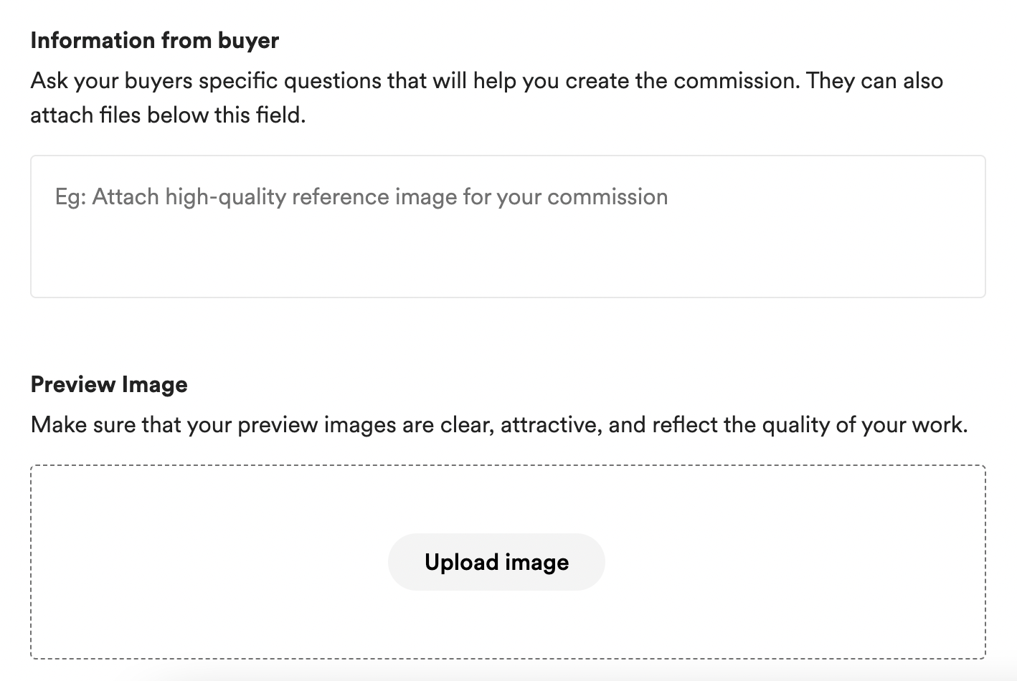
Task: Focus the Information from buyer text area
Action: pyautogui.click(x=508, y=227)
